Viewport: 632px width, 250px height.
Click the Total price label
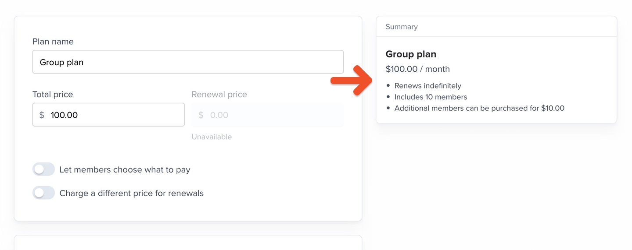tap(53, 95)
